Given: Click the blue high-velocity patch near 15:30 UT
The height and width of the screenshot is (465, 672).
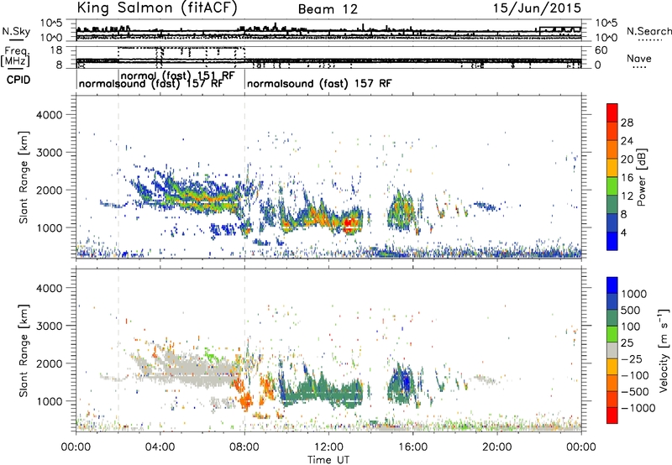Looking at the screenshot, I should point(405,380).
